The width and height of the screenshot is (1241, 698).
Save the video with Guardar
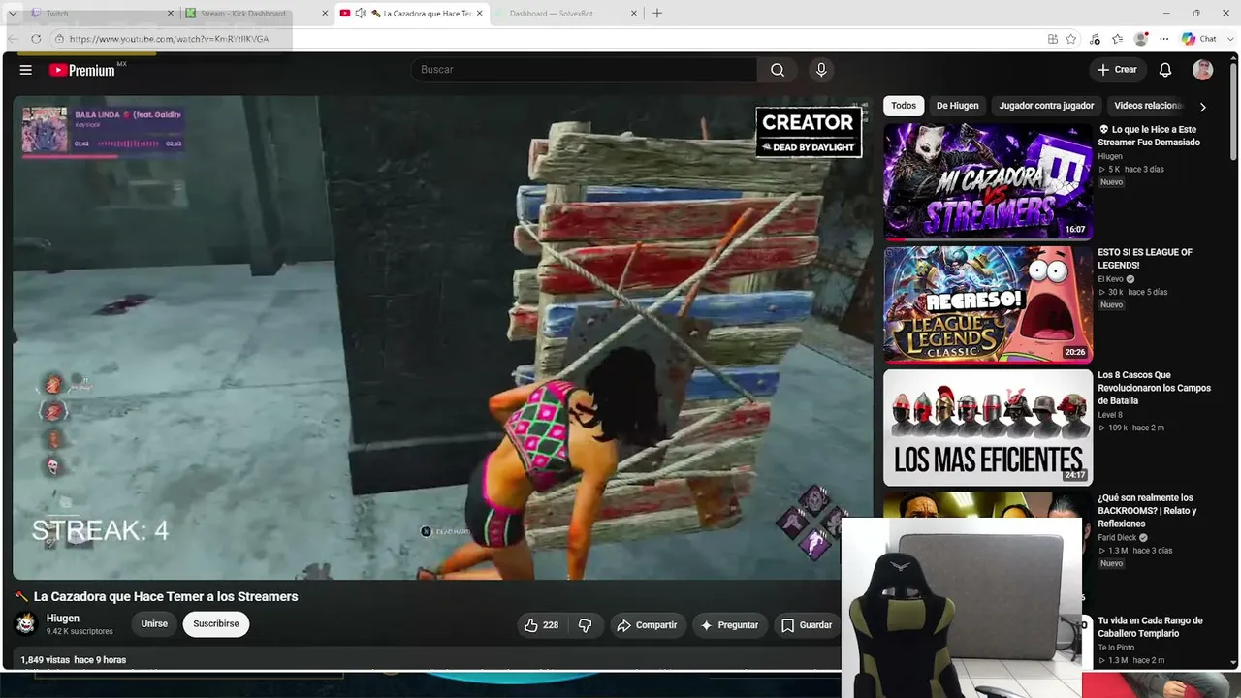pos(807,625)
